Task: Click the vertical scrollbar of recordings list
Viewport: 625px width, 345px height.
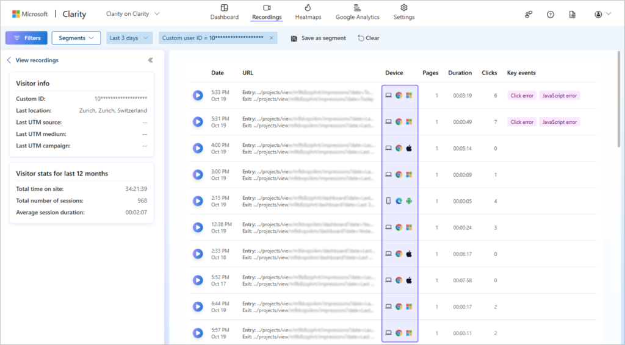Action: pos(619,99)
